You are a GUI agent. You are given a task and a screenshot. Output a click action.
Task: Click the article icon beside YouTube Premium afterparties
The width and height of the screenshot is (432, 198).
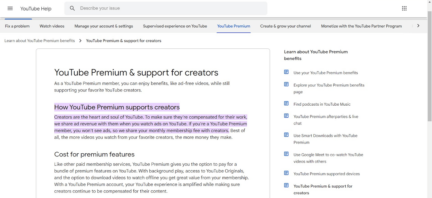286,115
